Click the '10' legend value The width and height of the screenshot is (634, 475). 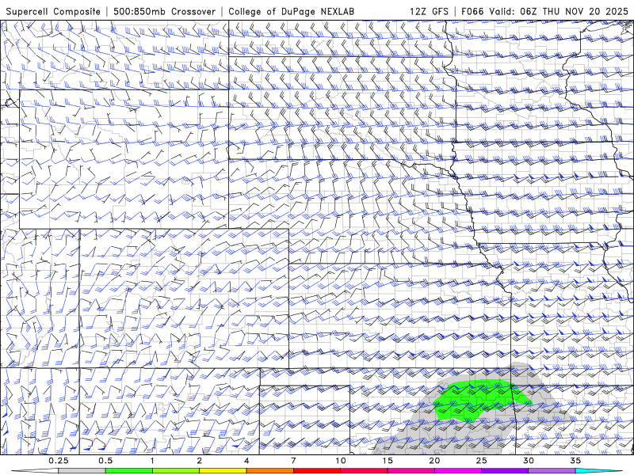pyautogui.click(x=341, y=461)
